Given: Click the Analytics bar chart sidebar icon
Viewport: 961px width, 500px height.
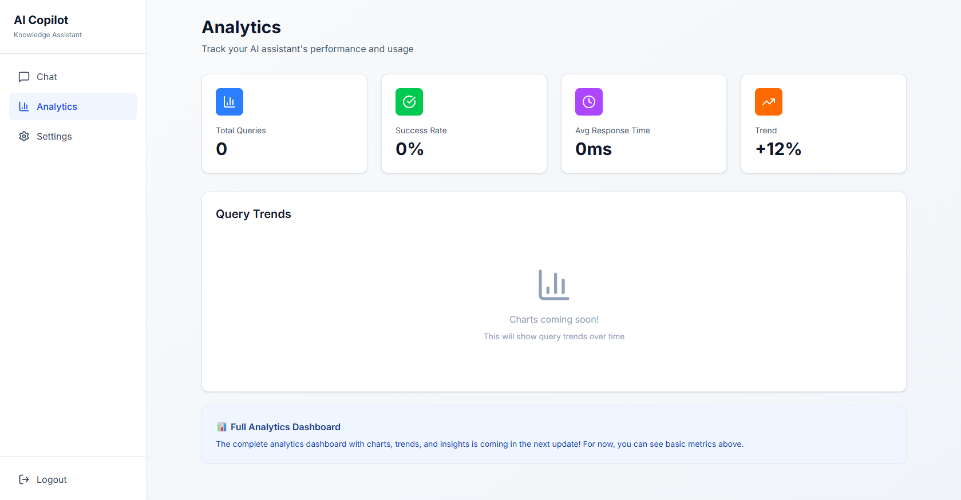Looking at the screenshot, I should click(24, 106).
